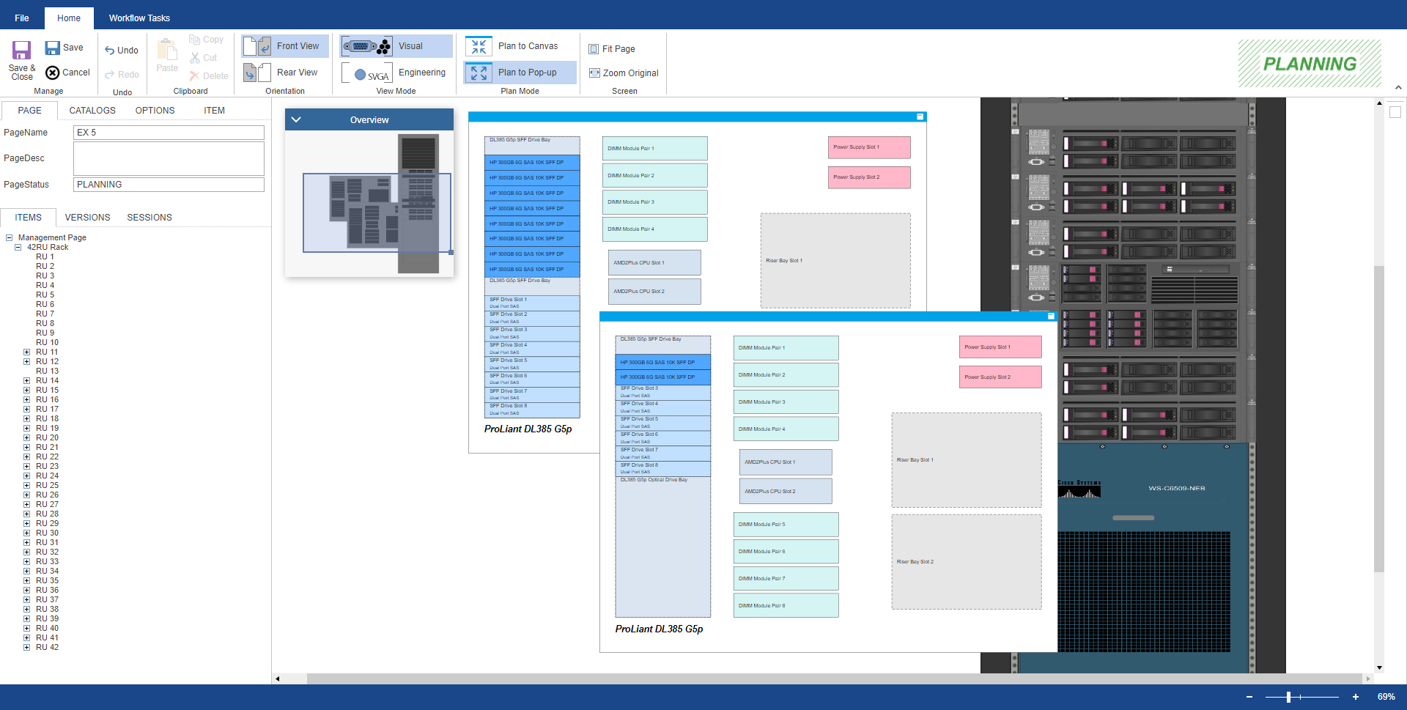
Task: Select RU 5 in the tree
Action: (x=45, y=295)
